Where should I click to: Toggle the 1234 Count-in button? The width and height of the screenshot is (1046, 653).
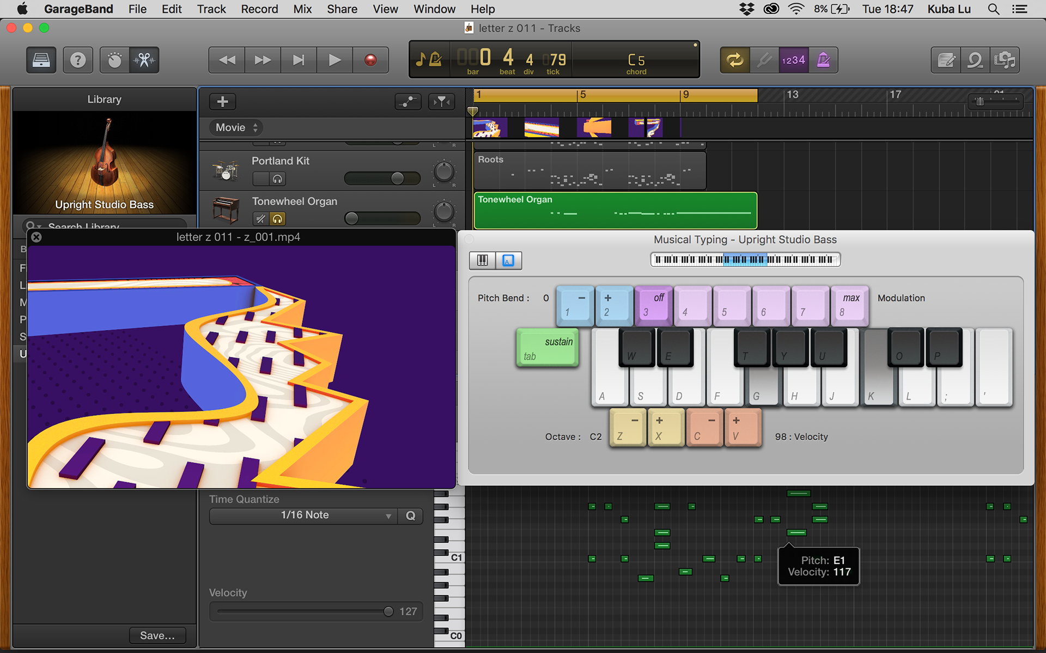[794, 60]
